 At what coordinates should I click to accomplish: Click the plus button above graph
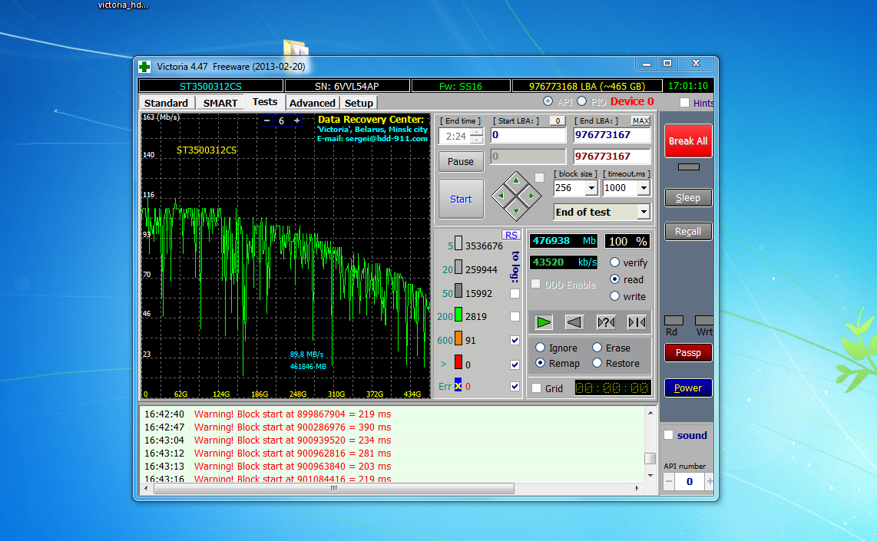tap(297, 120)
